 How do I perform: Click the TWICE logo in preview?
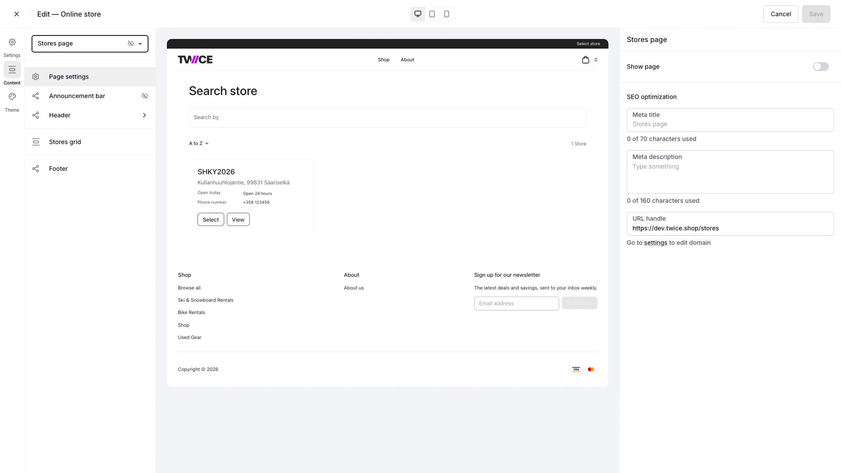click(x=195, y=60)
